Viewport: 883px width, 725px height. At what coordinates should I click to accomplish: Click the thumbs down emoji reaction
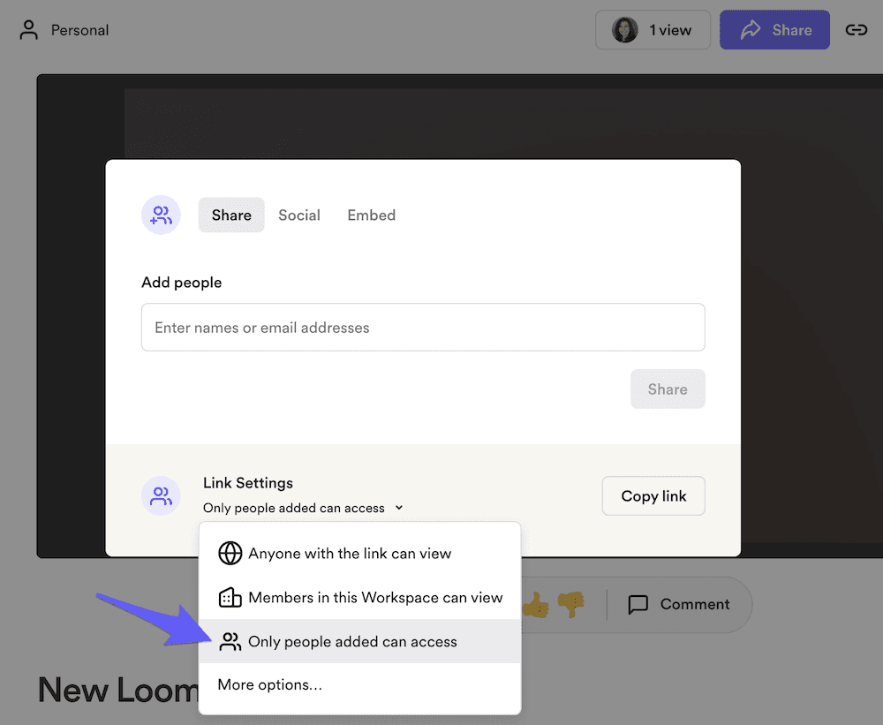point(571,604)
